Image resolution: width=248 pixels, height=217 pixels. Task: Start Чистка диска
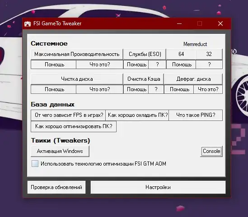point(77,79)
